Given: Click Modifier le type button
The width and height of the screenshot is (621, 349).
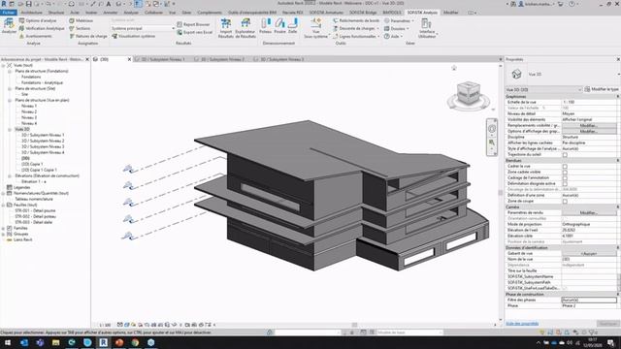Looking at the screenshot, I should (602, 89).
